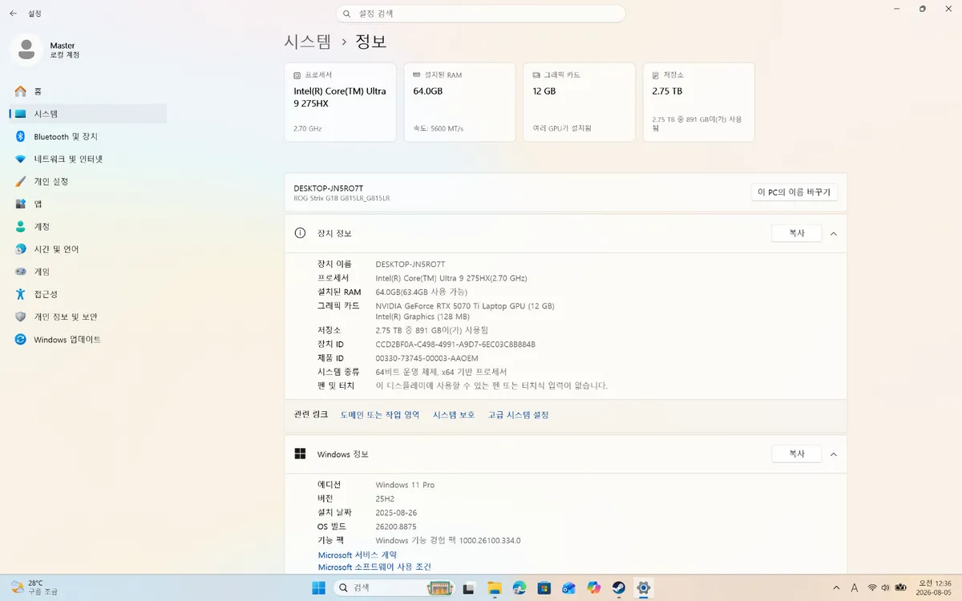Click the 프로세서 summary card

pos(340,103)
